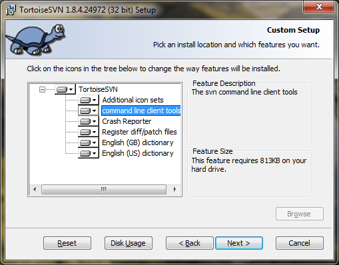Click the Reset button
This screenshot has height=265, width=339.
tap(67, 243)
